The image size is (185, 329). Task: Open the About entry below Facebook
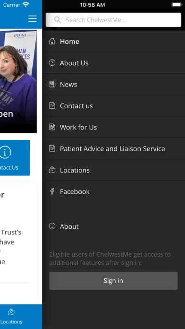pos(114,226)
